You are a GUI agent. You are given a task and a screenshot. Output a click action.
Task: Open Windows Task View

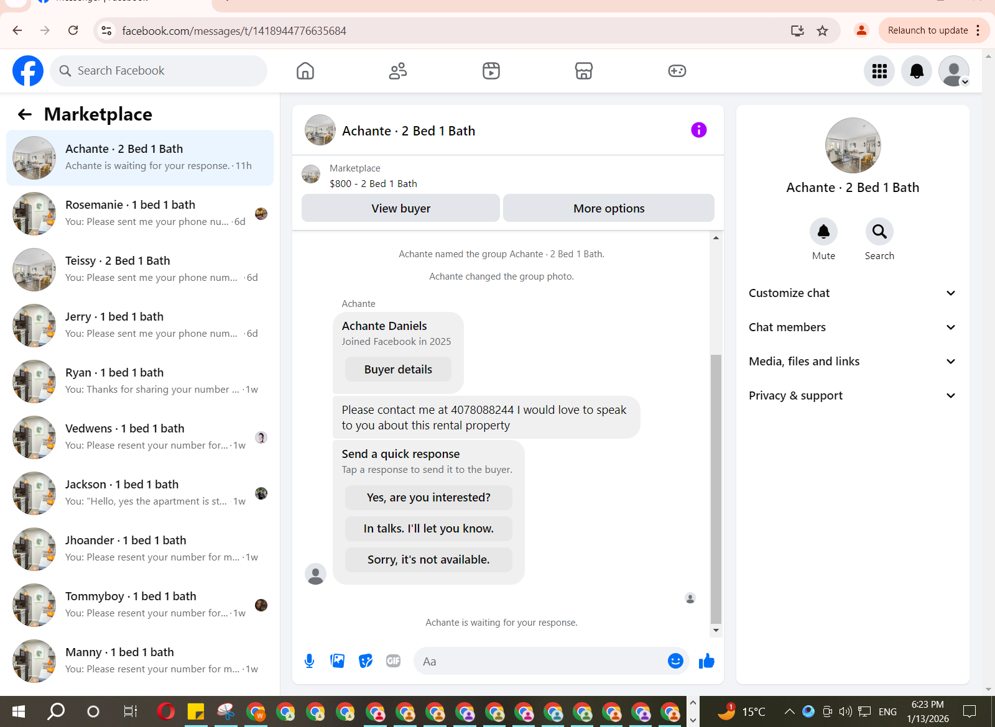point(131,711)
